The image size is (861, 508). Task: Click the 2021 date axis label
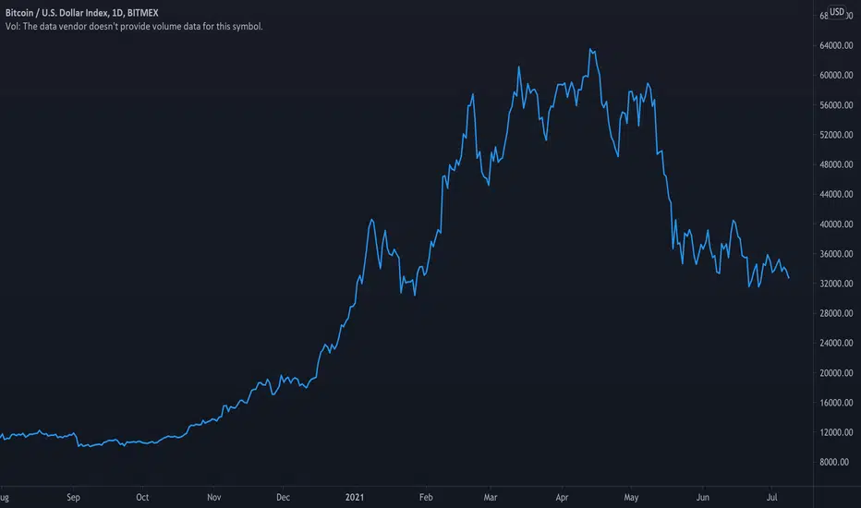click(354, 497)
